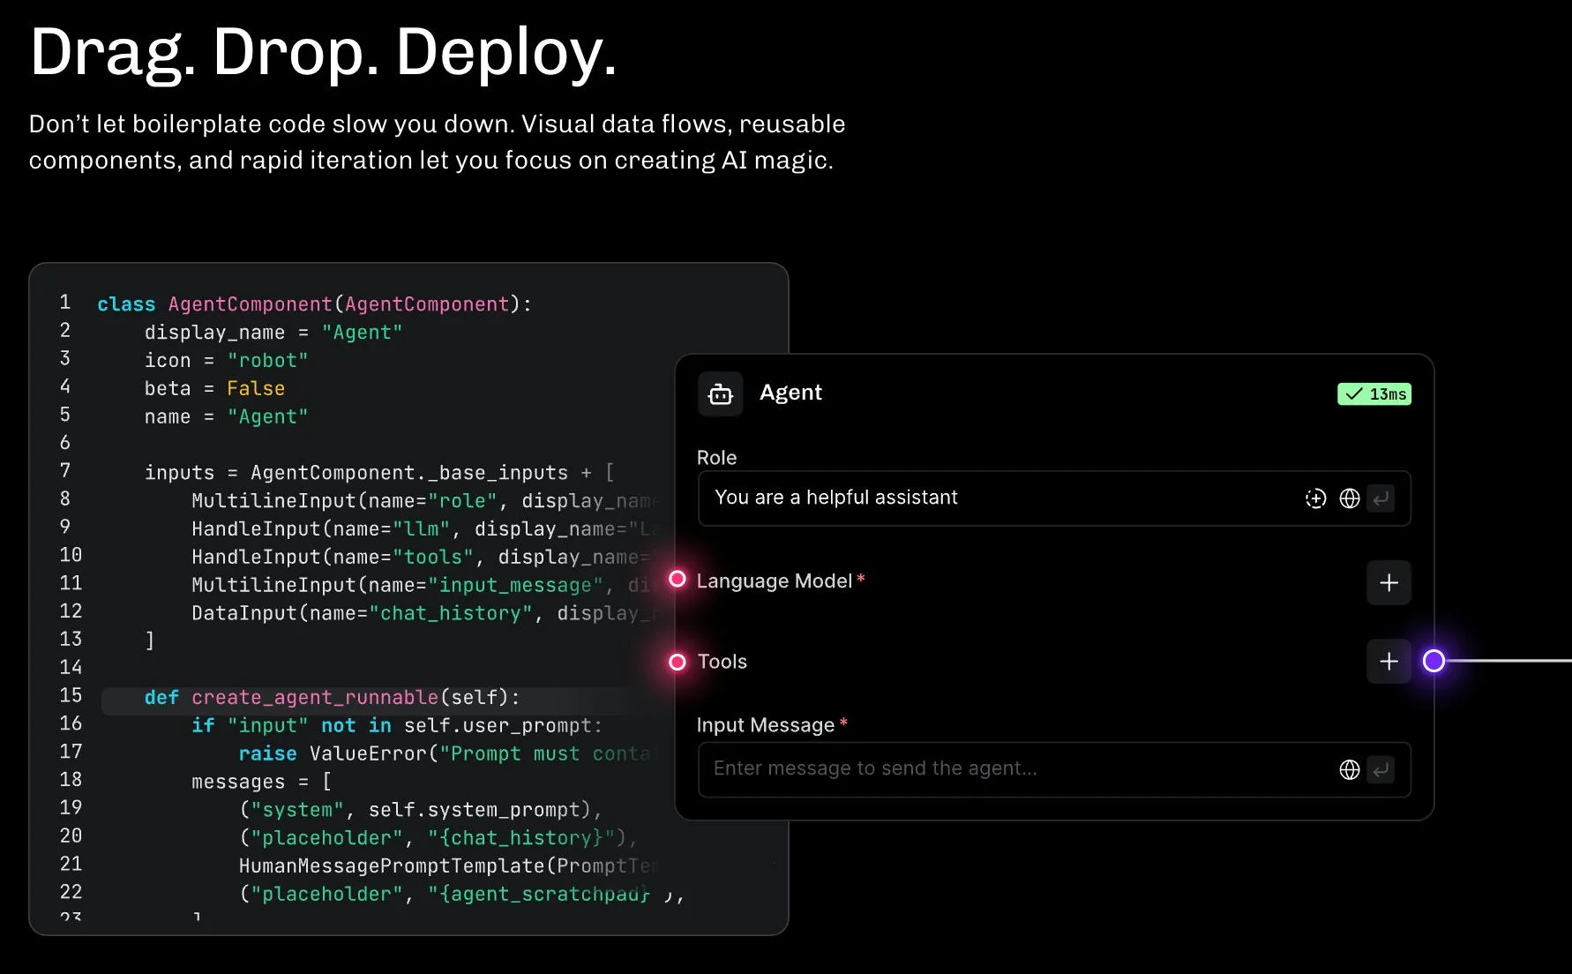
Task: Click the Drag. Drop. Deploy. heading
Action: [x=323, y=53]
